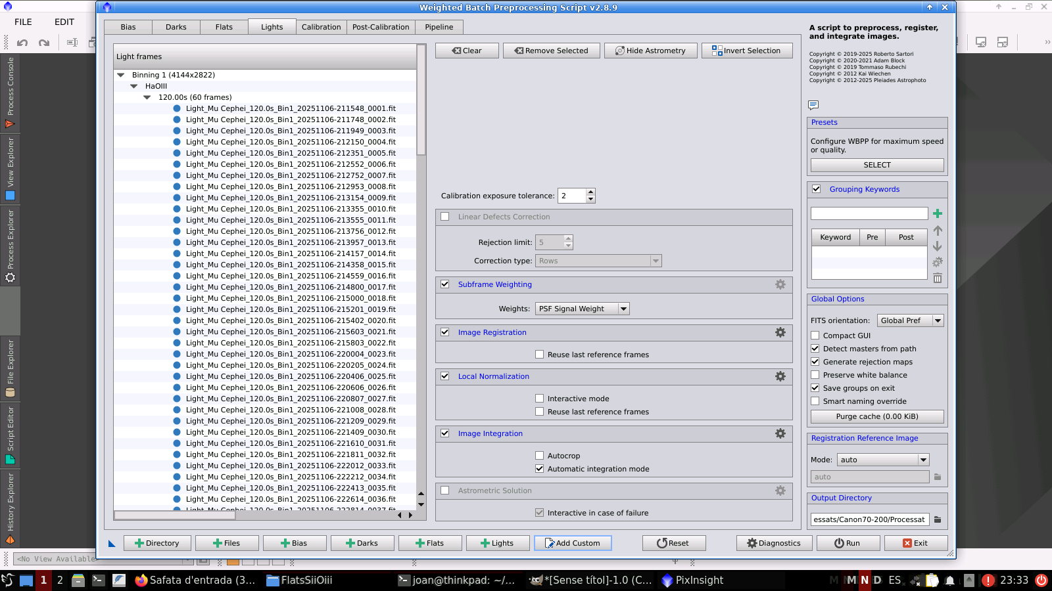The width and height of the screenshot is (1052, 591).
Task: Open the Weights dropdown
Action: [583, 309]
